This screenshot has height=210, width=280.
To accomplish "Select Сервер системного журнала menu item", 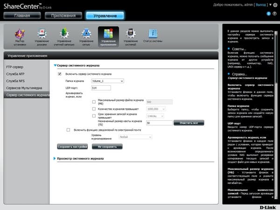I will 27,95.
